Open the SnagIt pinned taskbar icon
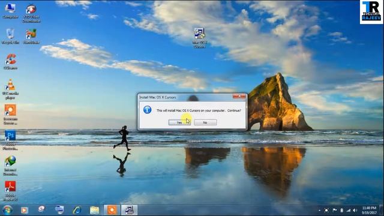 click(x=41, y=209)
